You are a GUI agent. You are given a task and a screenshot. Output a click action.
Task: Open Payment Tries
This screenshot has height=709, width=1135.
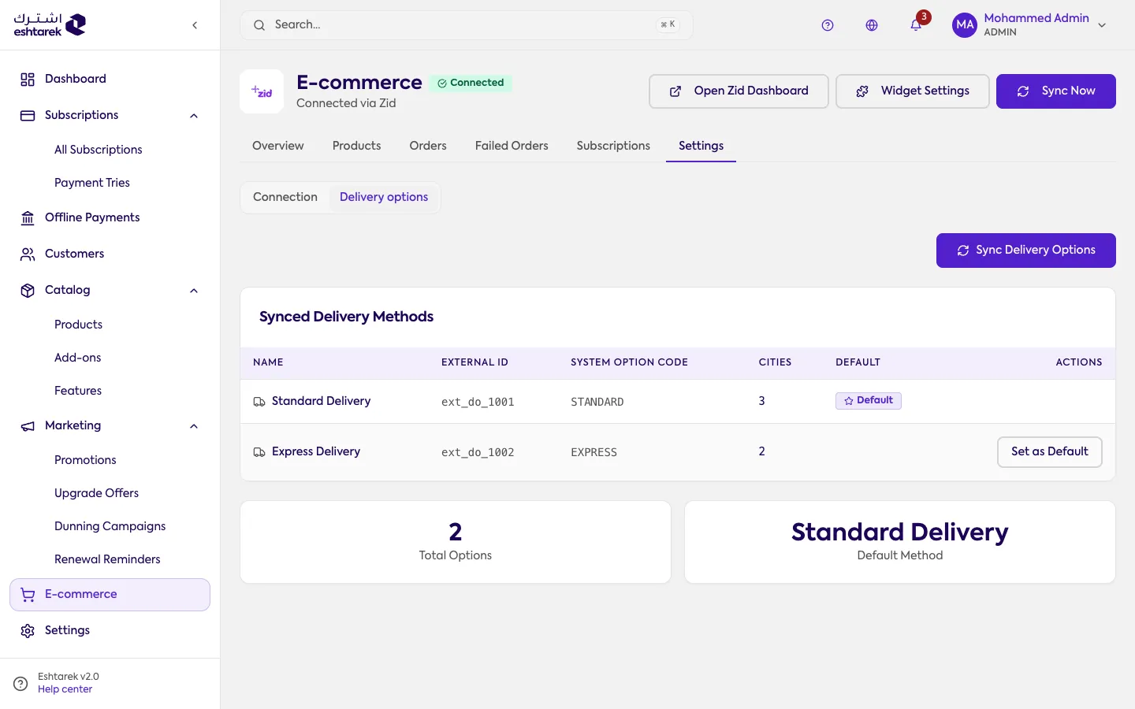coord(92,183)
